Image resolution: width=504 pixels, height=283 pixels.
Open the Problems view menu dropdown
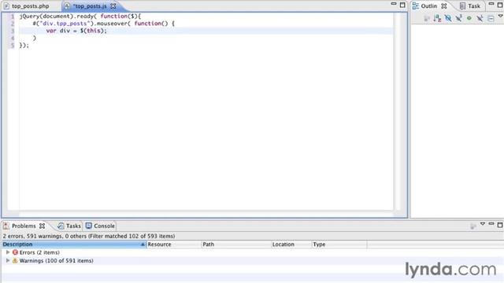(x=483, y=224)
